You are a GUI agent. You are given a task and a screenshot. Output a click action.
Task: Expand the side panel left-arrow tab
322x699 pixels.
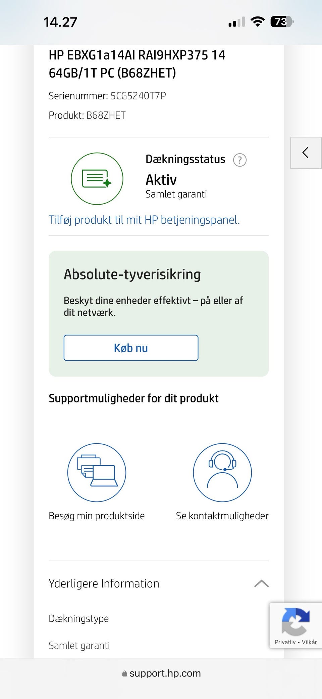click(306, 153)
